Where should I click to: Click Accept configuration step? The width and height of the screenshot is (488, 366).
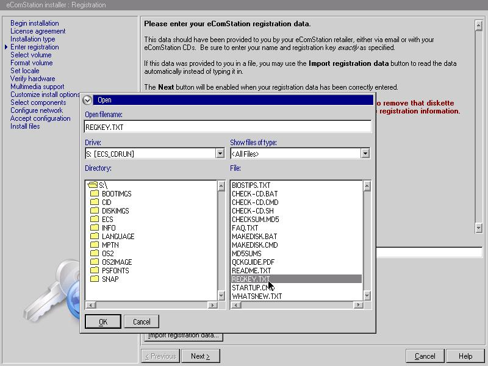[x=40, y=118]
